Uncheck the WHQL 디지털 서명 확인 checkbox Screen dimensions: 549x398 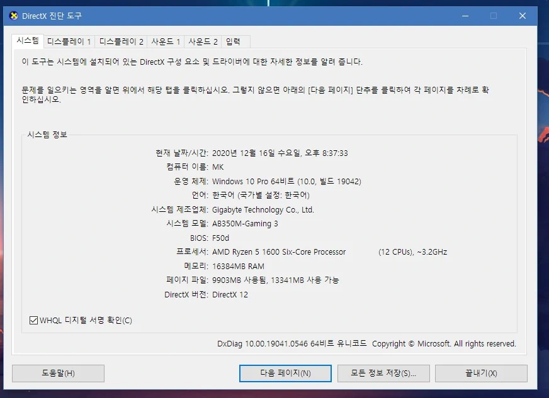[x=33, y=320]
